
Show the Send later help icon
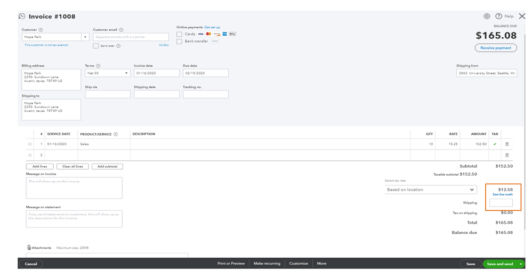[118, 46]
